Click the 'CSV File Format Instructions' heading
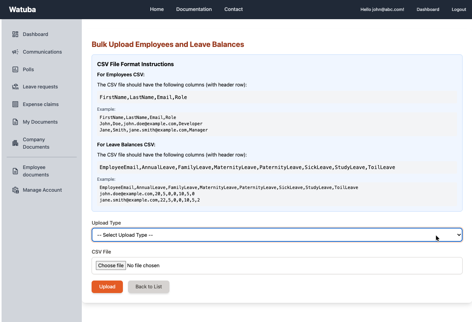 (x=135, y=64)
